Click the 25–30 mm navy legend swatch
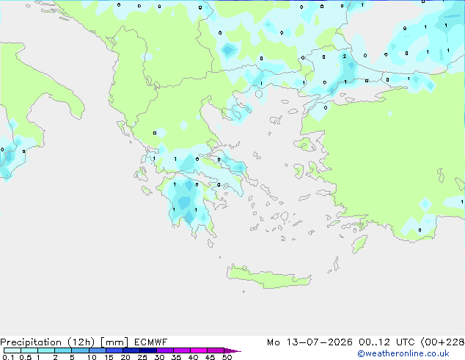The height and width of the screenshot is (360, 465). tap(148, 350)
